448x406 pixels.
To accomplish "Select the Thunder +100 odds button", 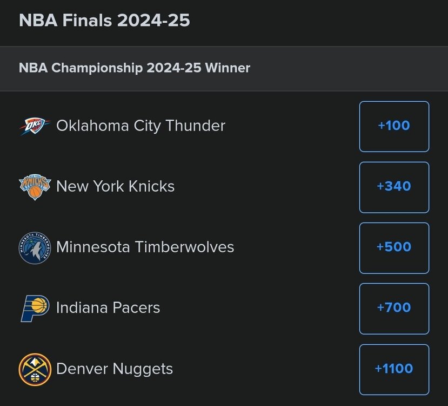I will (x=394, y=126).
